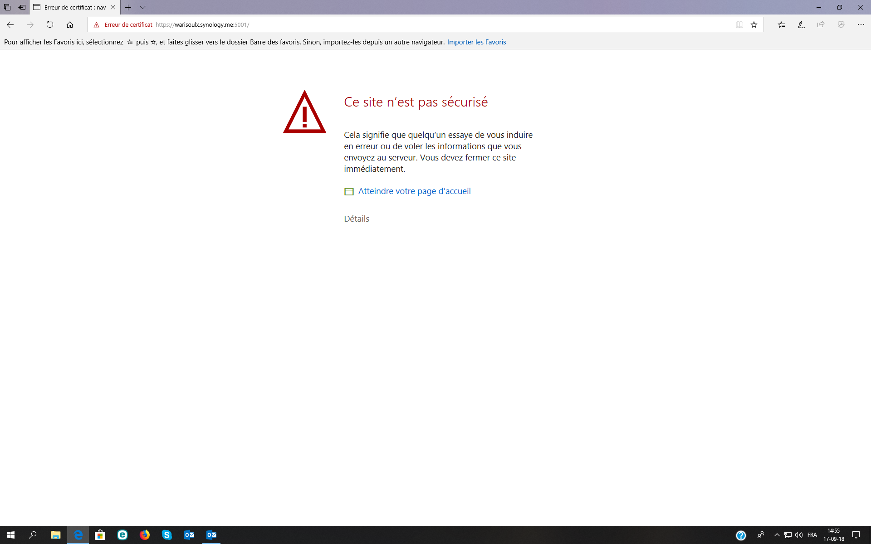Add page to favorites star icon
This screenshot has width=871, height=544.
[754, 24]
